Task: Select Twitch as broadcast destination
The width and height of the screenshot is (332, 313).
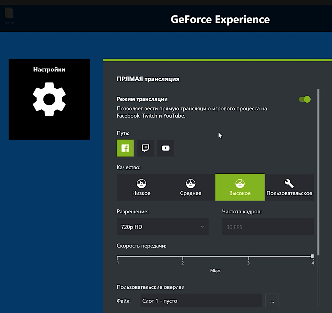Action: click(x=145, y=148)
